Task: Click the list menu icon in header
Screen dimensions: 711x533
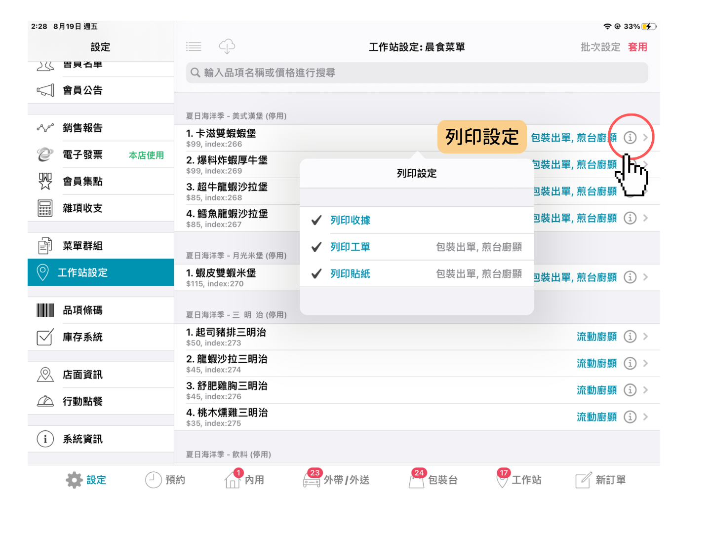Action: pyautogui.click(x=194, y=47)
